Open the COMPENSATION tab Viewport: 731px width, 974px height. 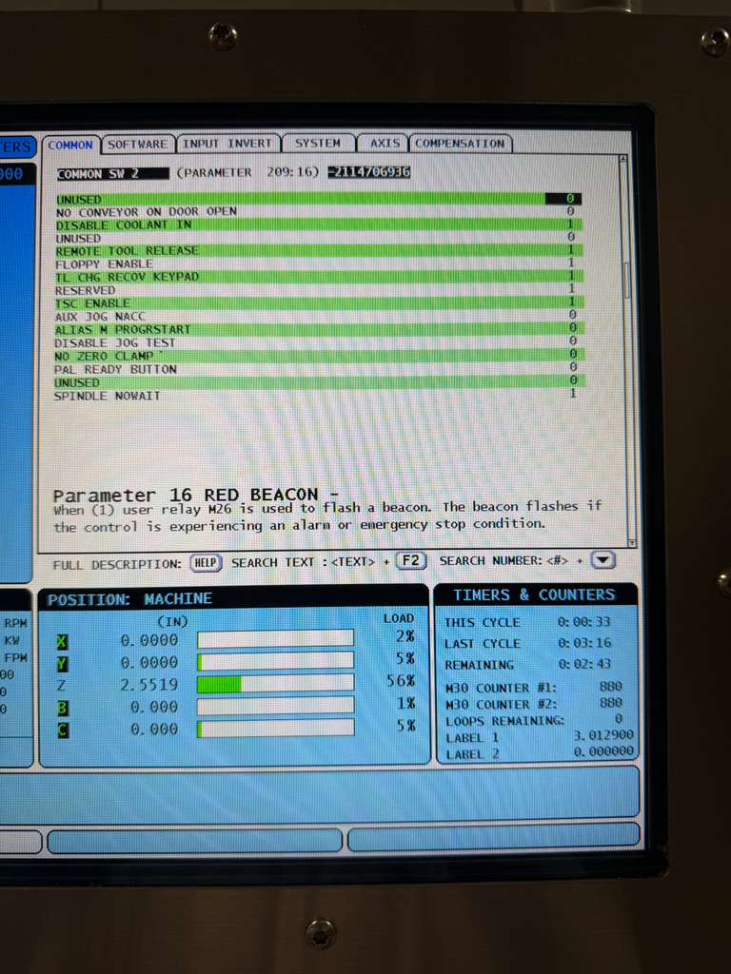point(460,144)
